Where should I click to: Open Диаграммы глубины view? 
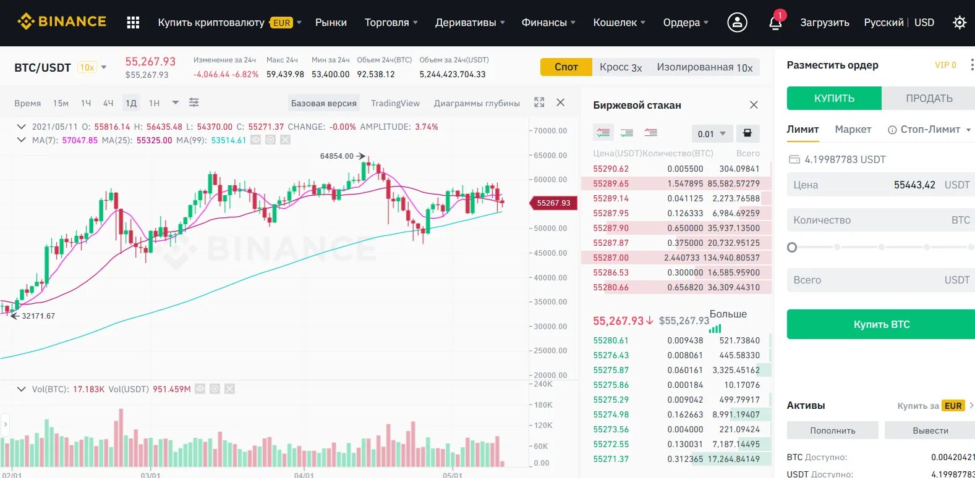pos(477,103)
